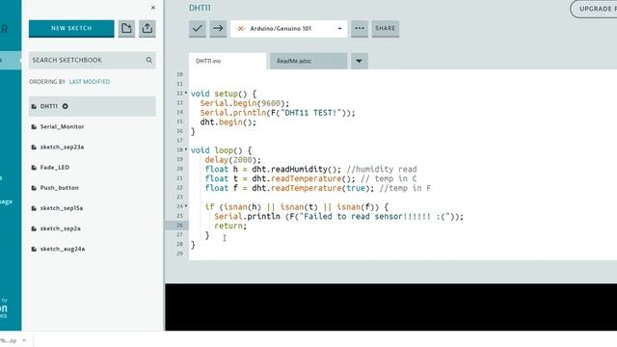Click the sketch_sep2a file icon
Image resolution: width=617 pixels, height=347 pixels.
(34, 228)
